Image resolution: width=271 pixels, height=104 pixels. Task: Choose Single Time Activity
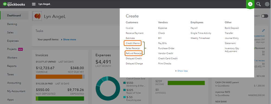(x=201, y=33)
